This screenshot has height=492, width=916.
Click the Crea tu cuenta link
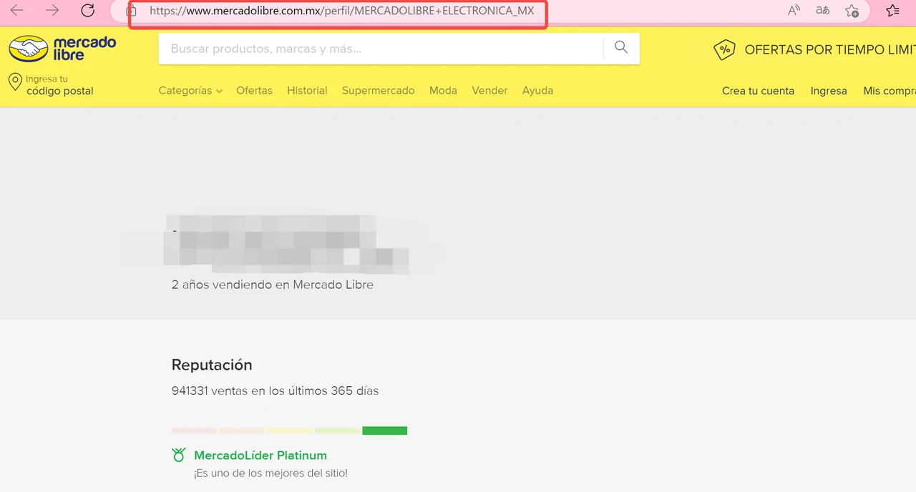tap(758, 91)
